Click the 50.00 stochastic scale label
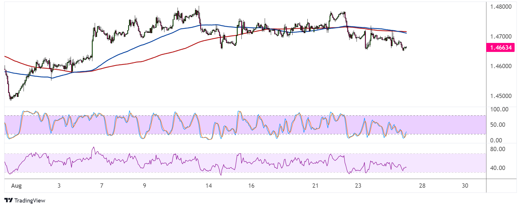The image size is (521, 208). point(497,125)
